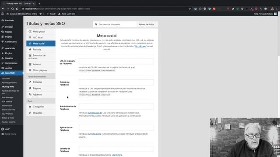
Task: Click the search magnifier icon
Action: [96, 24]
